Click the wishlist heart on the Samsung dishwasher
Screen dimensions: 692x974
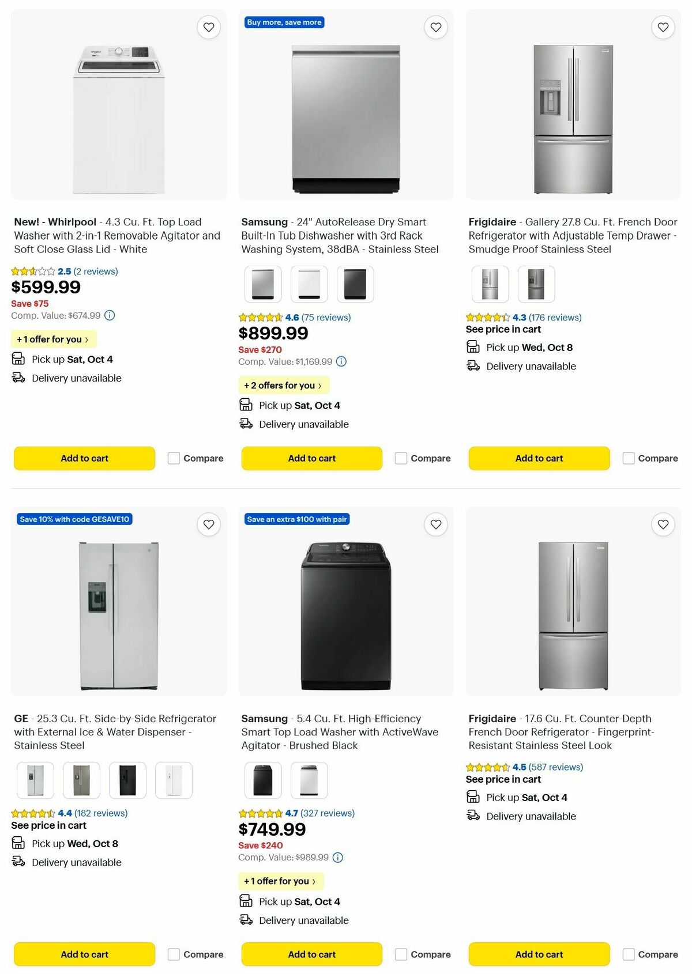tap(436, 27)
